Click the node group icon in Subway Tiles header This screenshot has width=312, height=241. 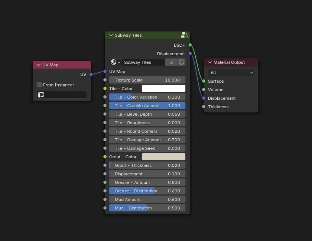pos(183,35)
